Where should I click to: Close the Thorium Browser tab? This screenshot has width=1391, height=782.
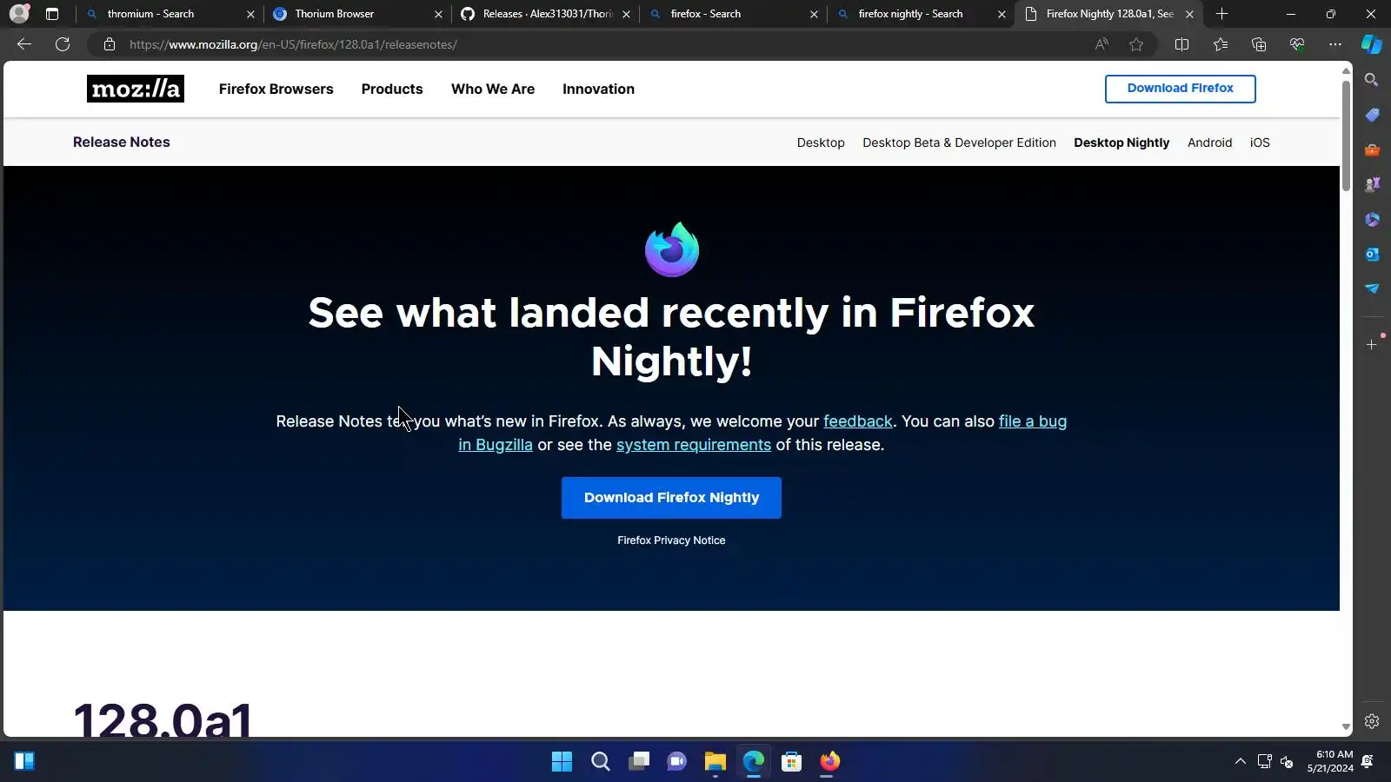pos(438,14)
